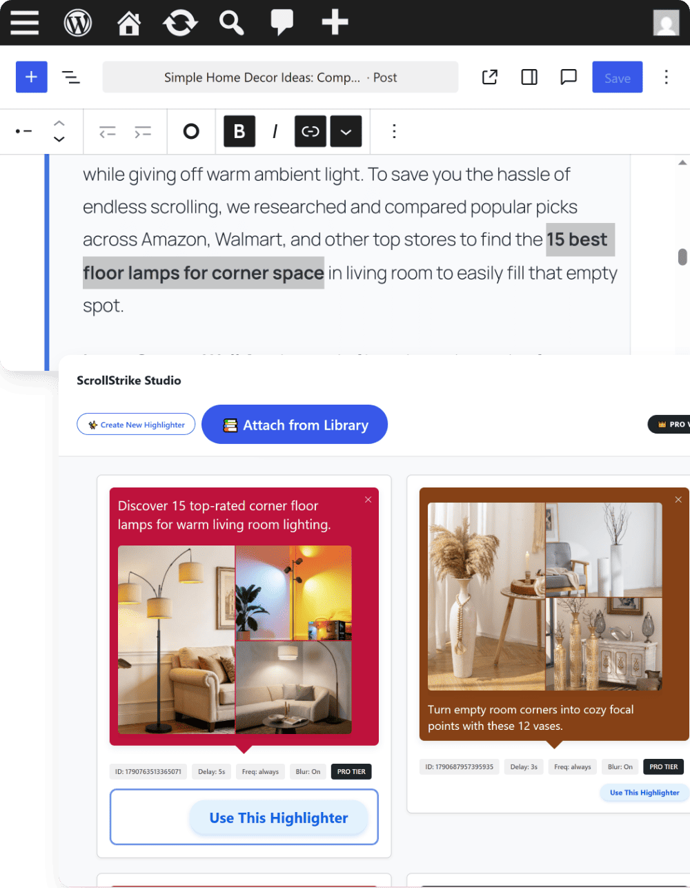Open the editor options three-dot menu
This screenshot has width=690, height=888.
point(667,77)
